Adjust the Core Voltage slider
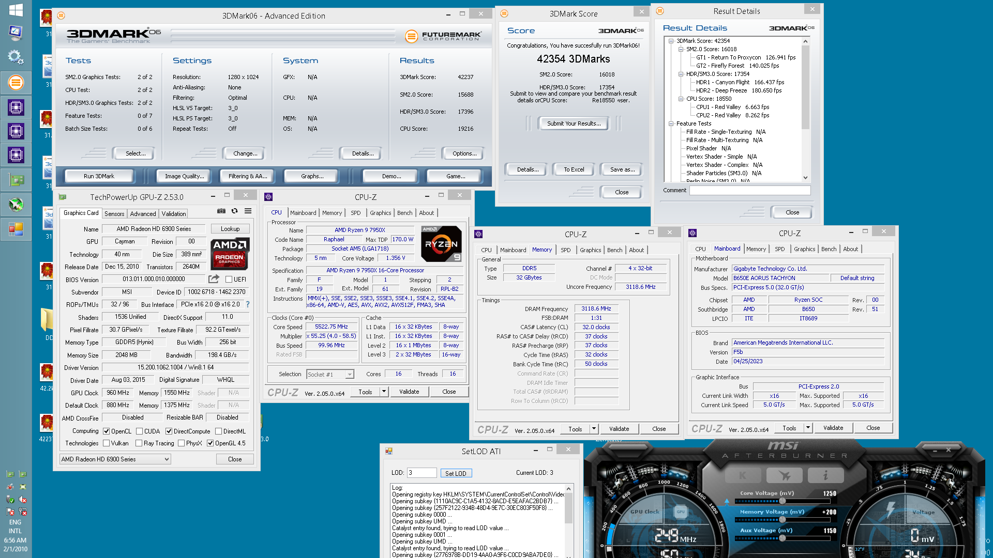 pos(782,501)
